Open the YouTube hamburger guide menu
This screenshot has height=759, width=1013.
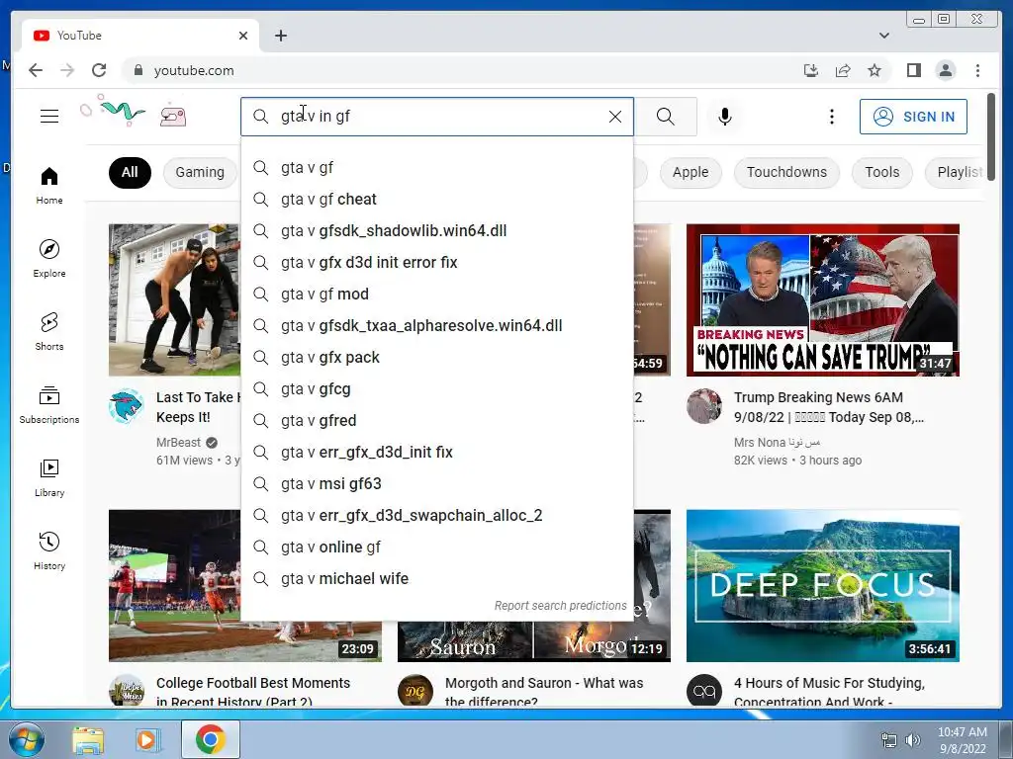[x=49, y=117]
